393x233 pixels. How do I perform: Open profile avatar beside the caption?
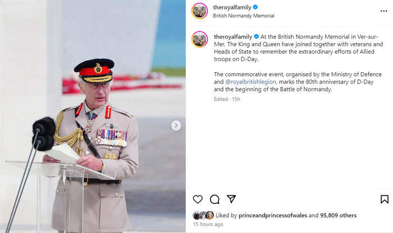tap(200, 39)
